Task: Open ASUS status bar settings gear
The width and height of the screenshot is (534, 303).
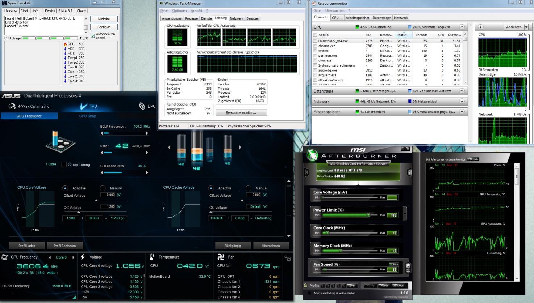Action: [288, 258]
